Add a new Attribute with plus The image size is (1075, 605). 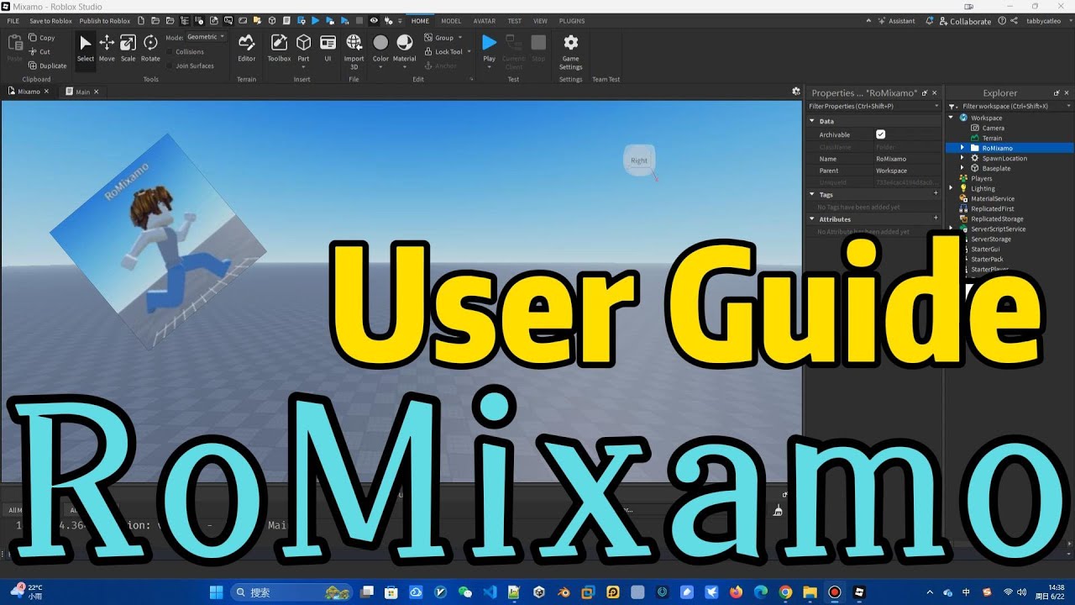pos(936,218)
